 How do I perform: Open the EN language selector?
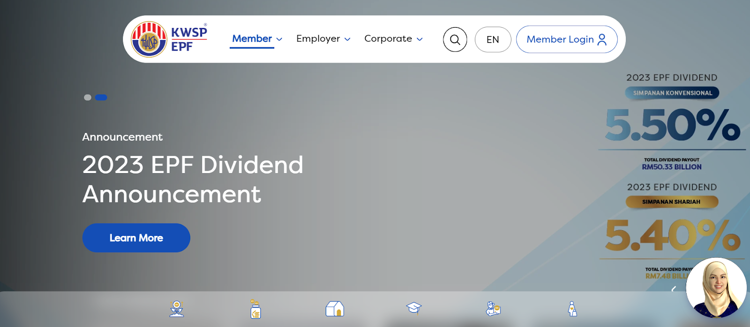[x=493, y=39]
